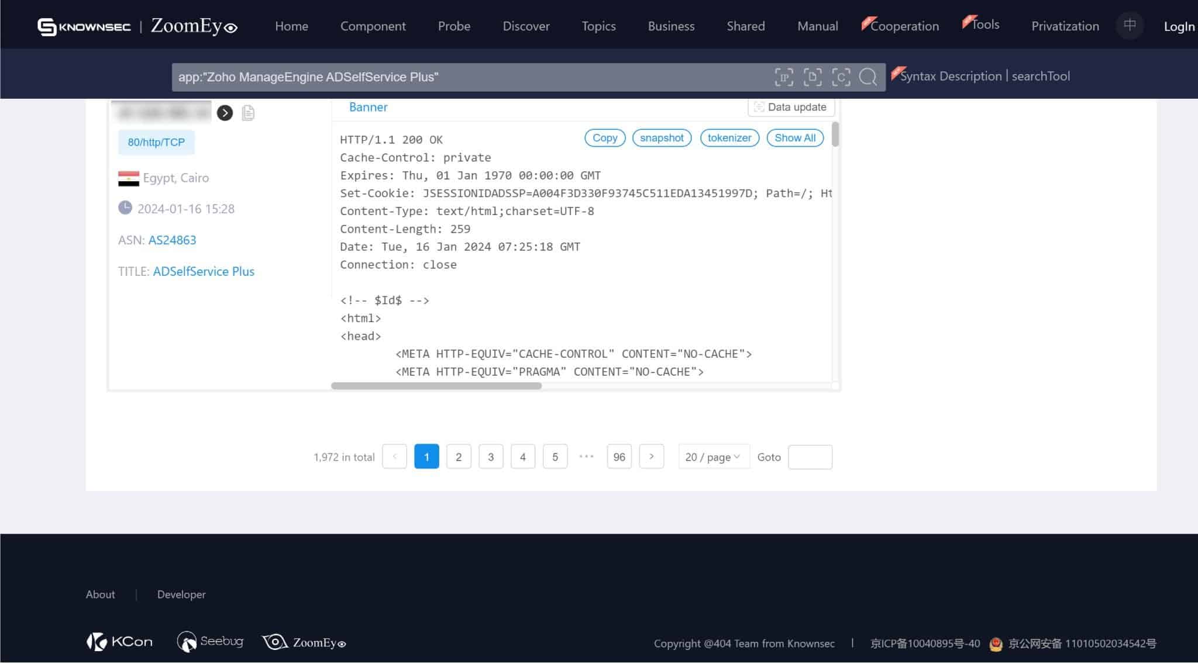Click the Goto page input field
Screen dimensions: 1198x664
[810, 457]
